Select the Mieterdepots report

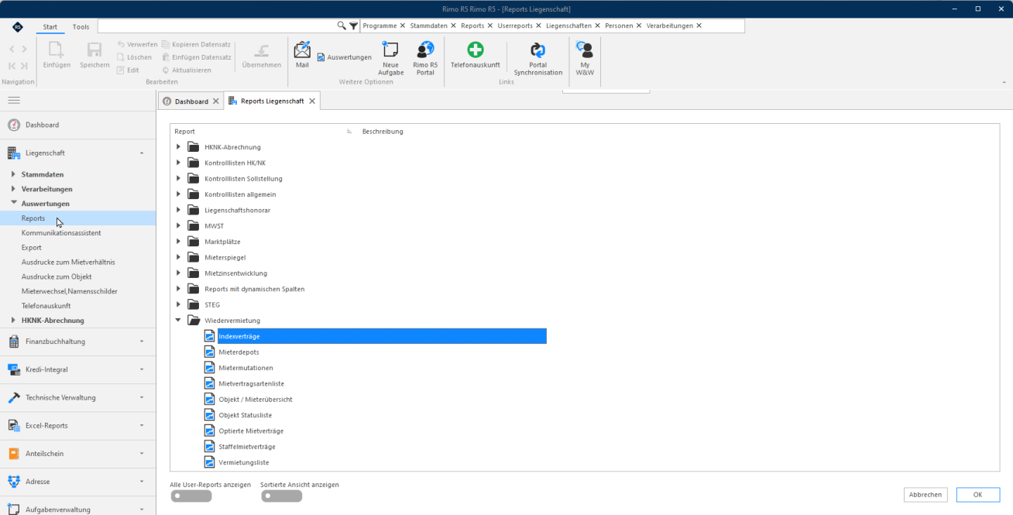(239, 352)
